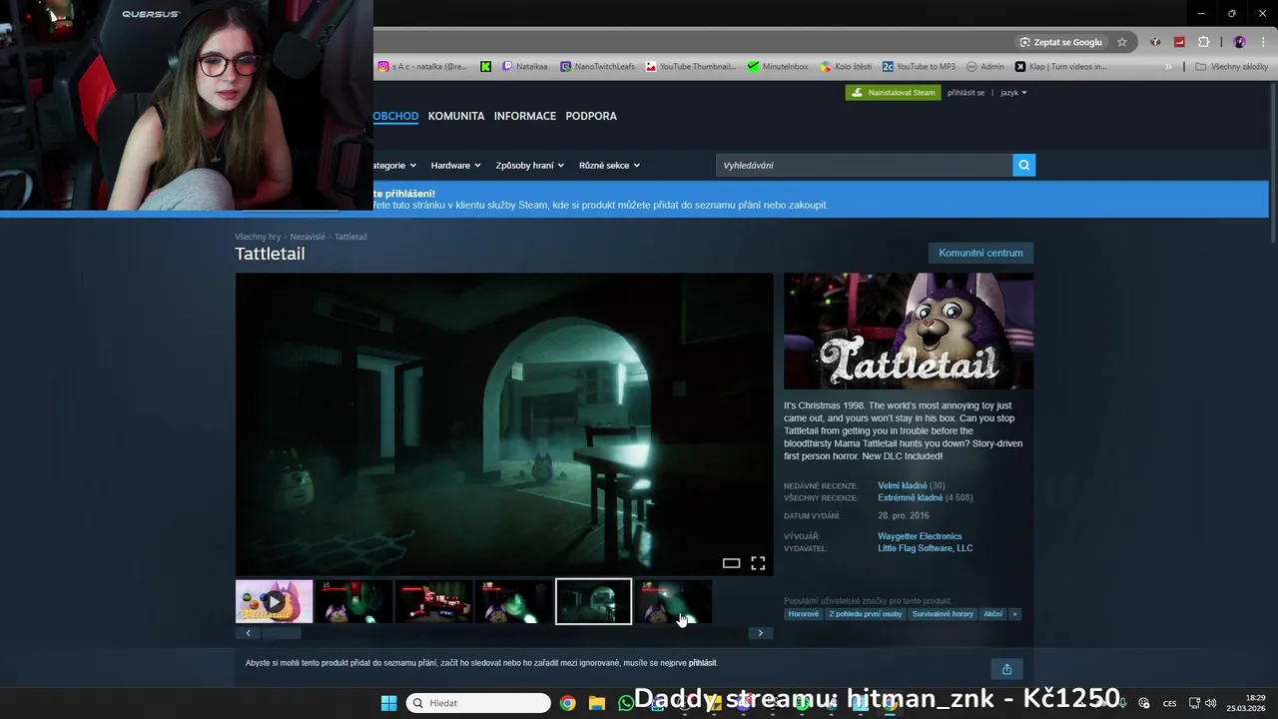Open Chrome extensions puzzle icon

pyautogui.click(x=1203, y=42)
